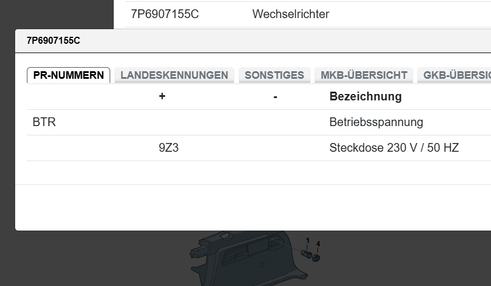Click the cap part below callout 4
This screenshot has height=286, width=491.
point(317,257)
